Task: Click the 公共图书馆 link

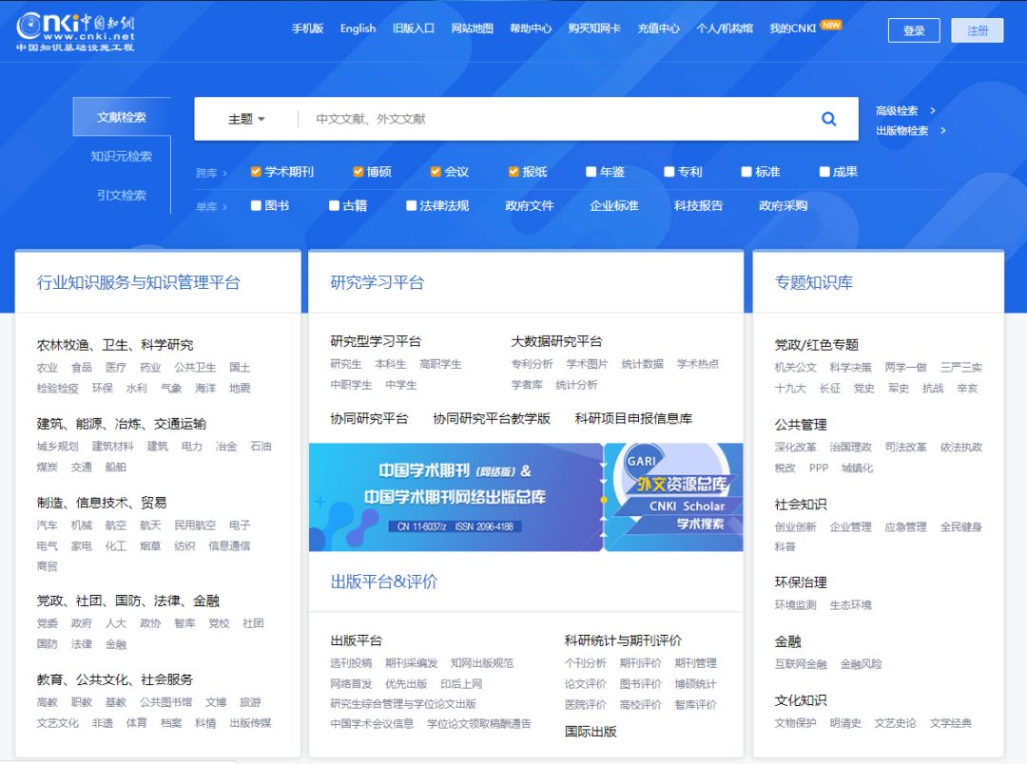Action: (x=165, y=702)
